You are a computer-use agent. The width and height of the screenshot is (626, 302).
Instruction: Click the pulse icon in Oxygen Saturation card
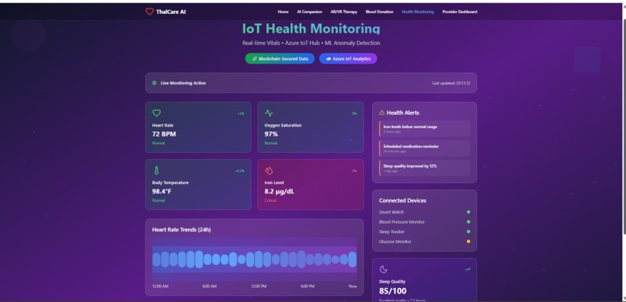269,113
